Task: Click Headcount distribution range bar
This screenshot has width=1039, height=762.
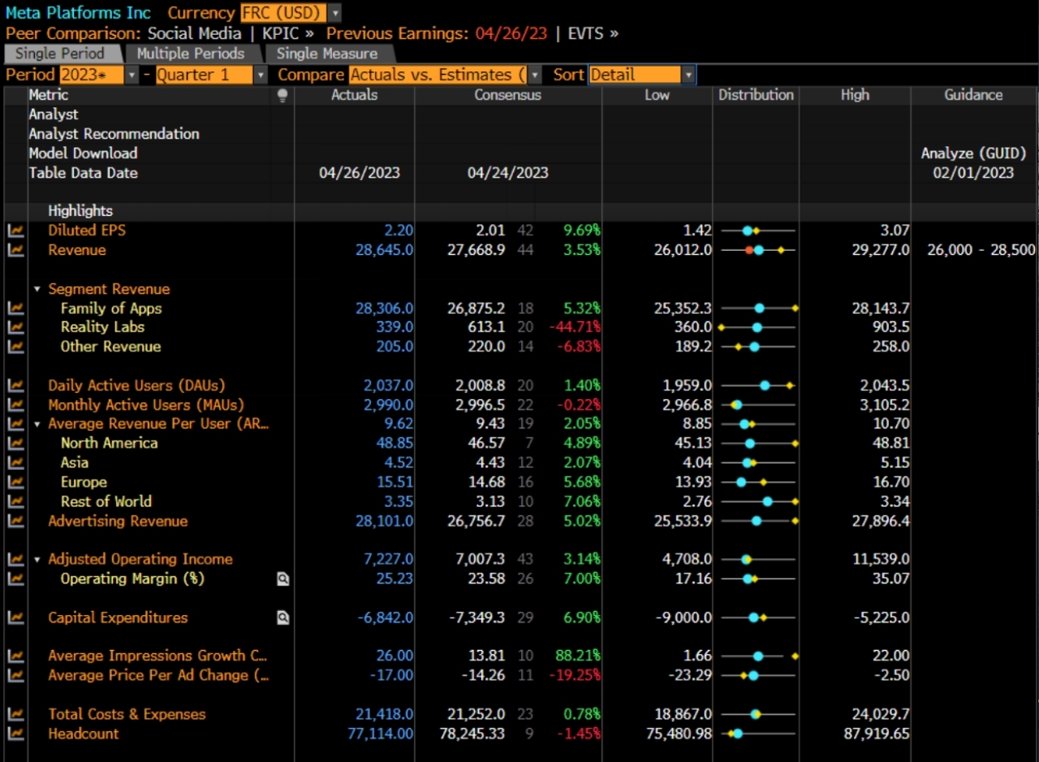Action: tap(758, 734)
